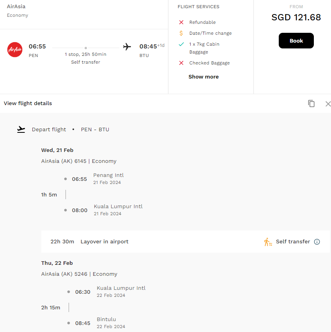Click the 22h 30m Layover in airport row

(x=185, y=242)
